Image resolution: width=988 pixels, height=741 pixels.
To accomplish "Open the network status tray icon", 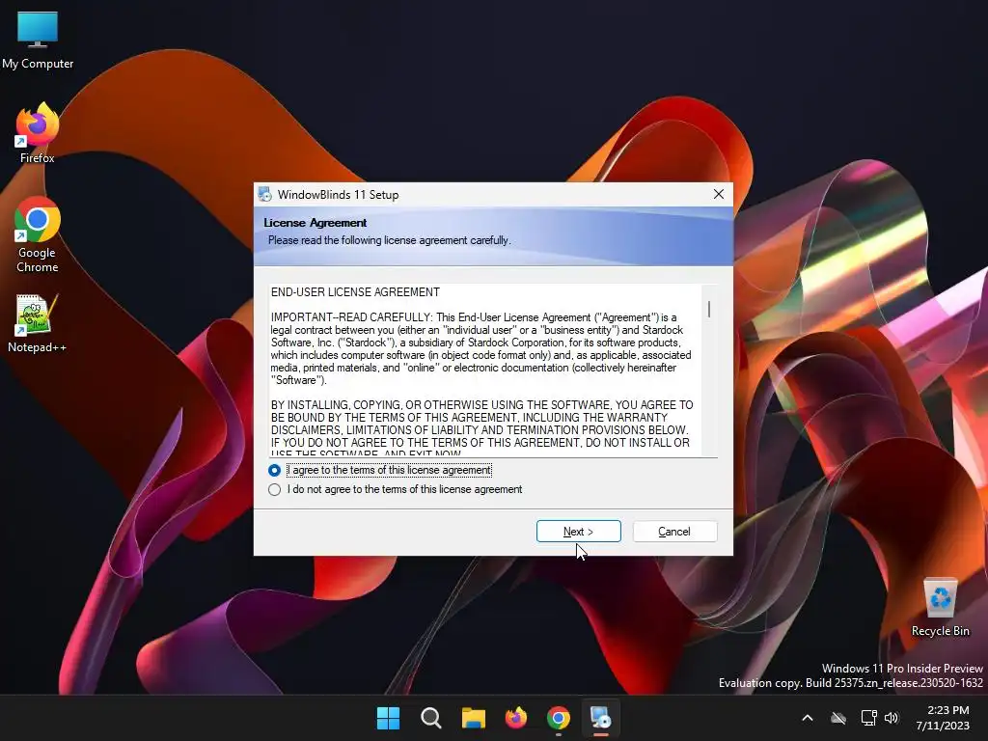I will tap(869, 718).
